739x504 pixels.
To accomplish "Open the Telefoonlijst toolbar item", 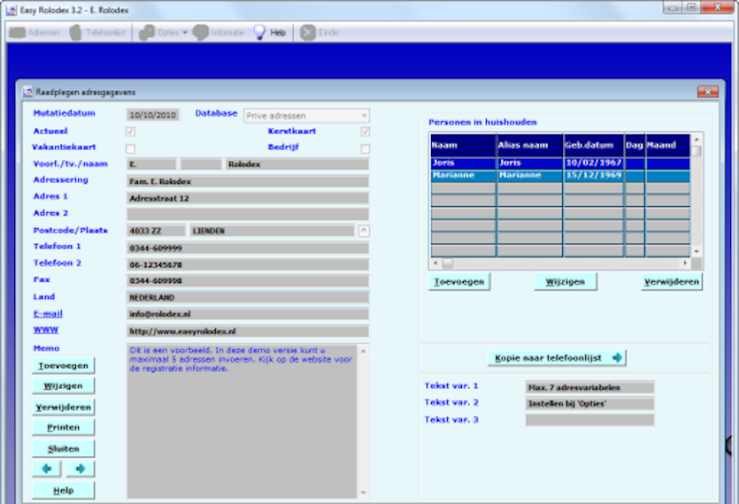I will [98, 33].
